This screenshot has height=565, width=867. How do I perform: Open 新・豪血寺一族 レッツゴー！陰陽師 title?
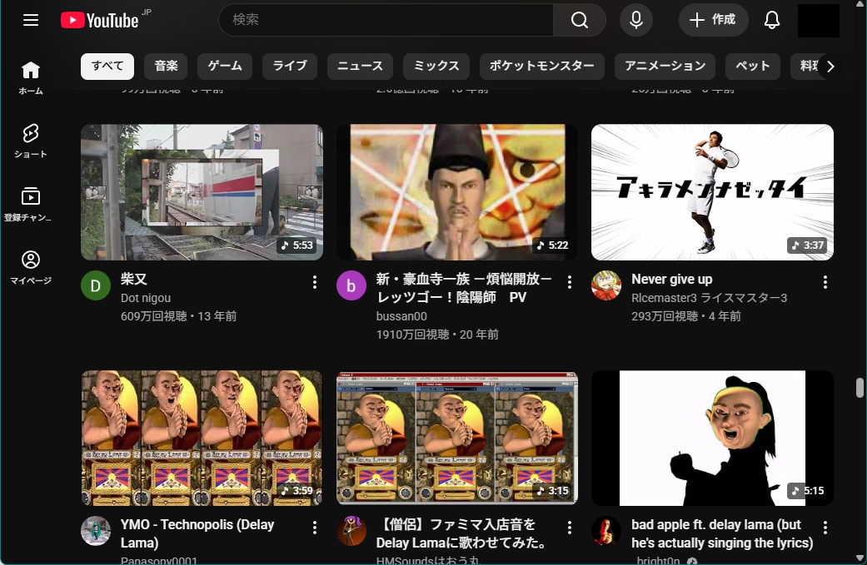463,288
